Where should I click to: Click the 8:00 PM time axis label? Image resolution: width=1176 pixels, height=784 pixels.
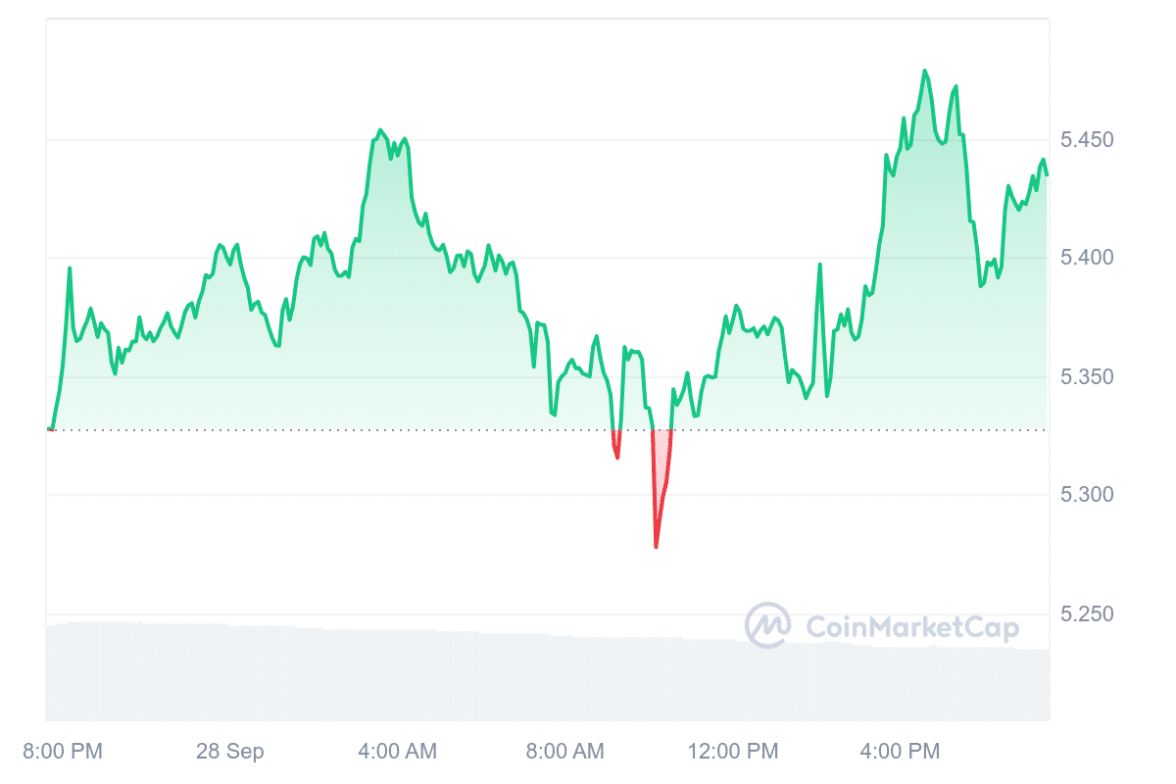[61, 752]
